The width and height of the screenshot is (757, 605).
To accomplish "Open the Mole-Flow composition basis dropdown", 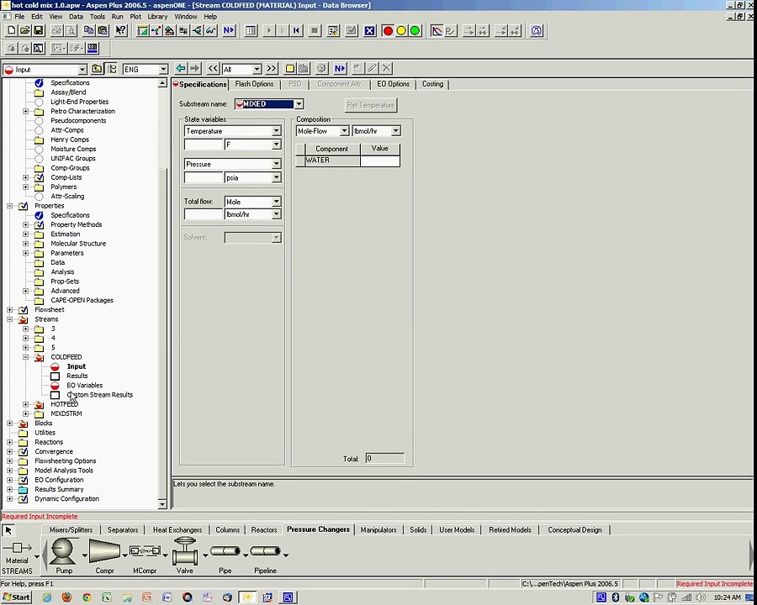I will coord(344,131).
